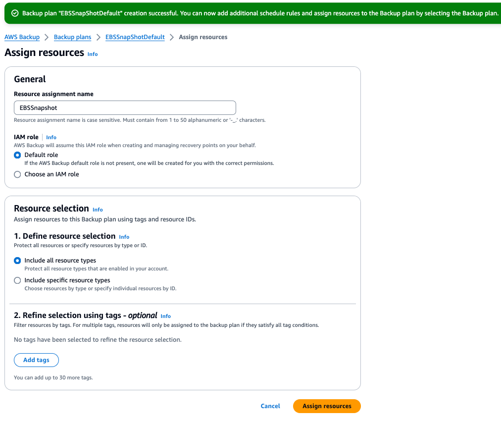The height and width of the screenshot is (421, 501).
Task: Choose an IAM role option
Action: (x=17, y=174)
